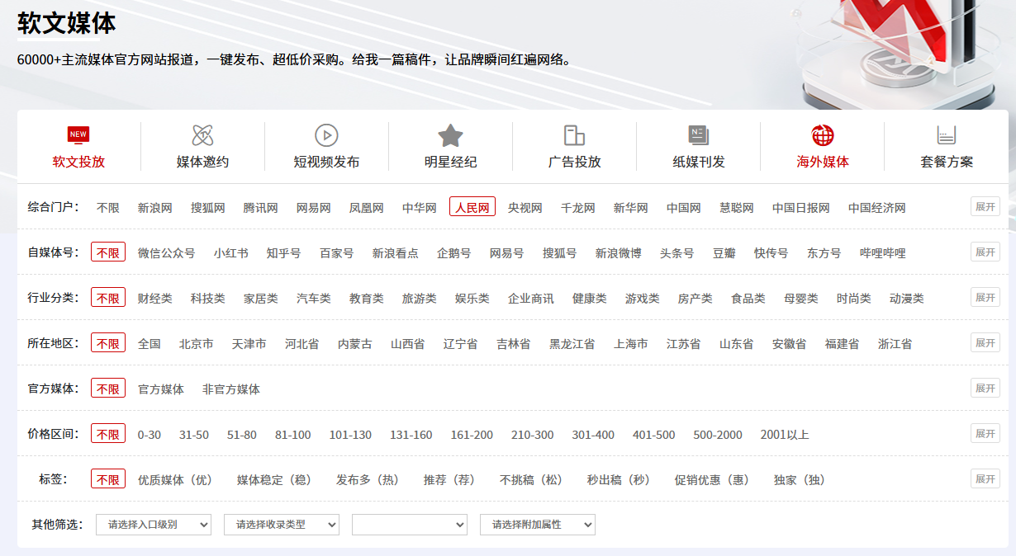This screenshot has height=556, width=1016.
Task: Open the blank dropdown in 其他筛选
Action: (410, 524)
